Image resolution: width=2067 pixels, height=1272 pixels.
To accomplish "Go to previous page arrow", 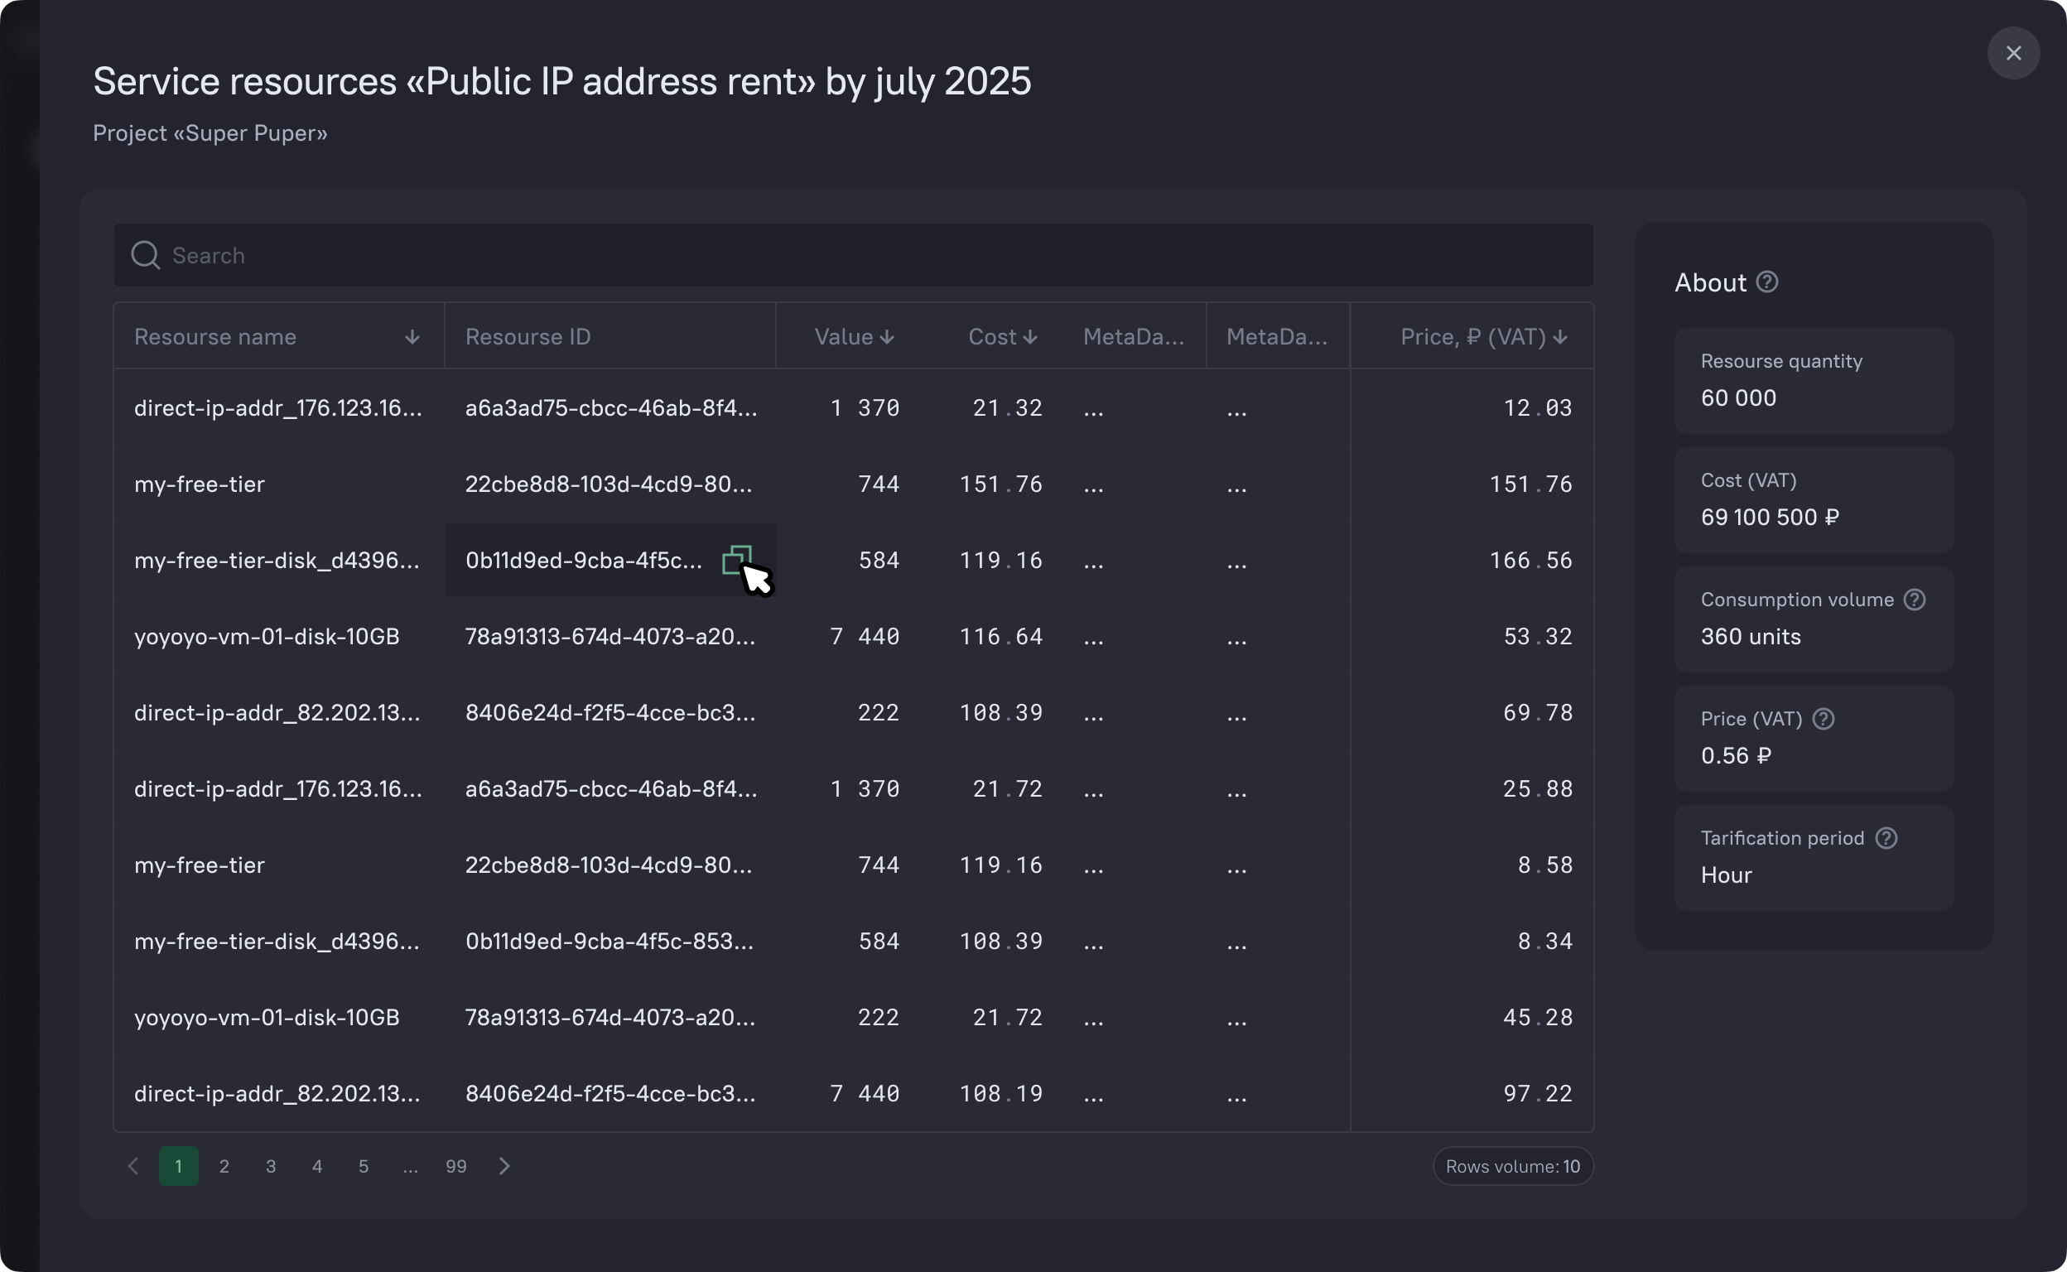I will [x=133, y=1166].
